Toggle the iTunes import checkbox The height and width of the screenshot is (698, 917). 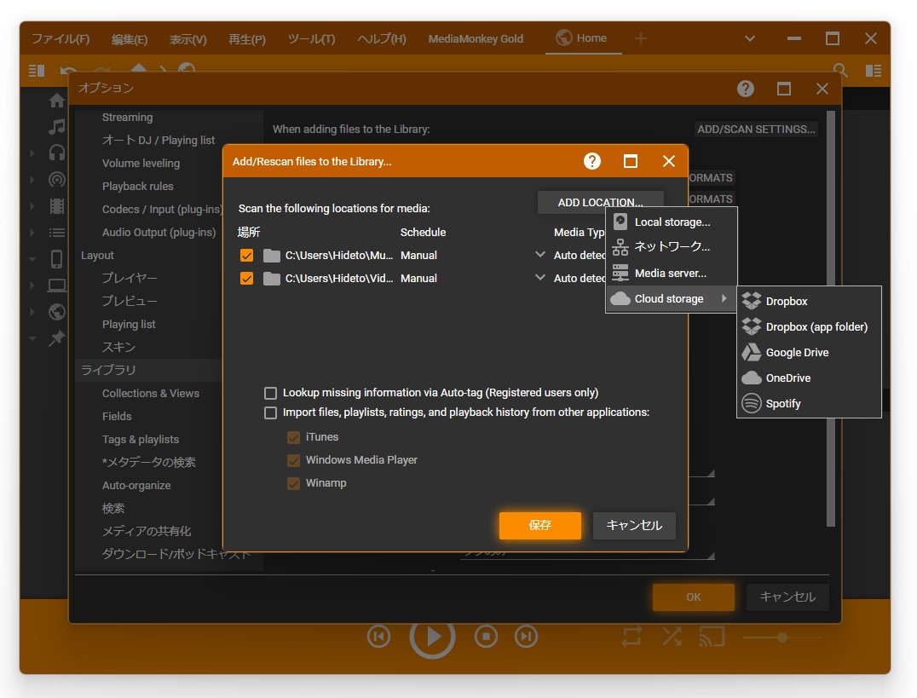[x=293, y=437]
